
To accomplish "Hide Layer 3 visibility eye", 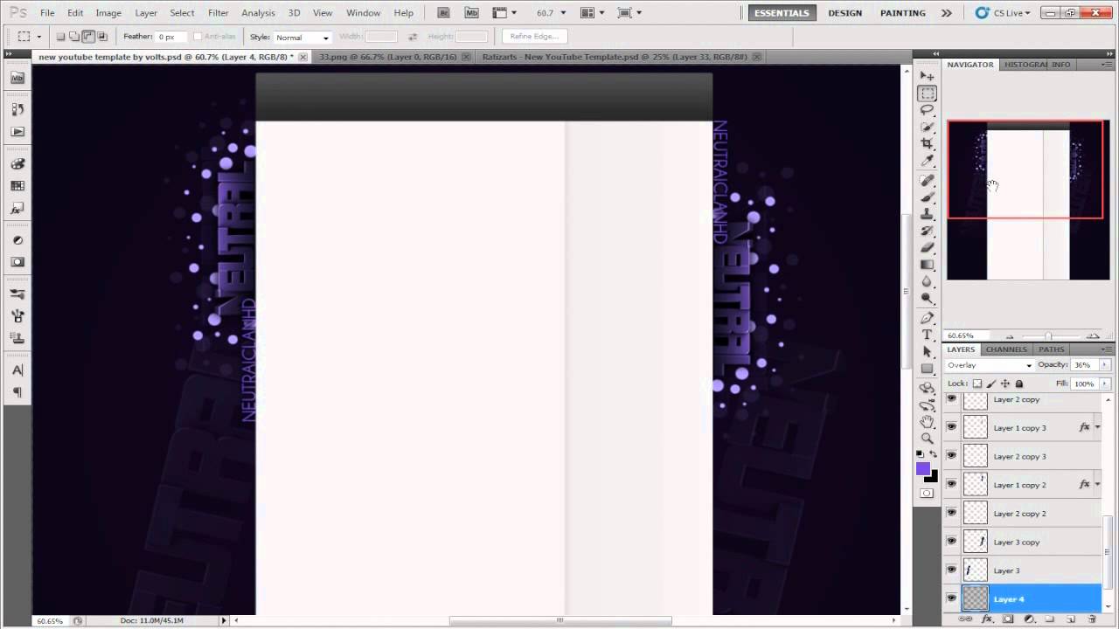I will click(951, 570).
